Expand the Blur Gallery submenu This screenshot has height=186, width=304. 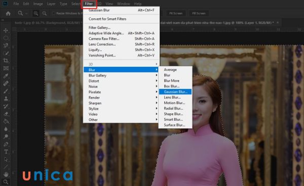(x=121, y=75)
